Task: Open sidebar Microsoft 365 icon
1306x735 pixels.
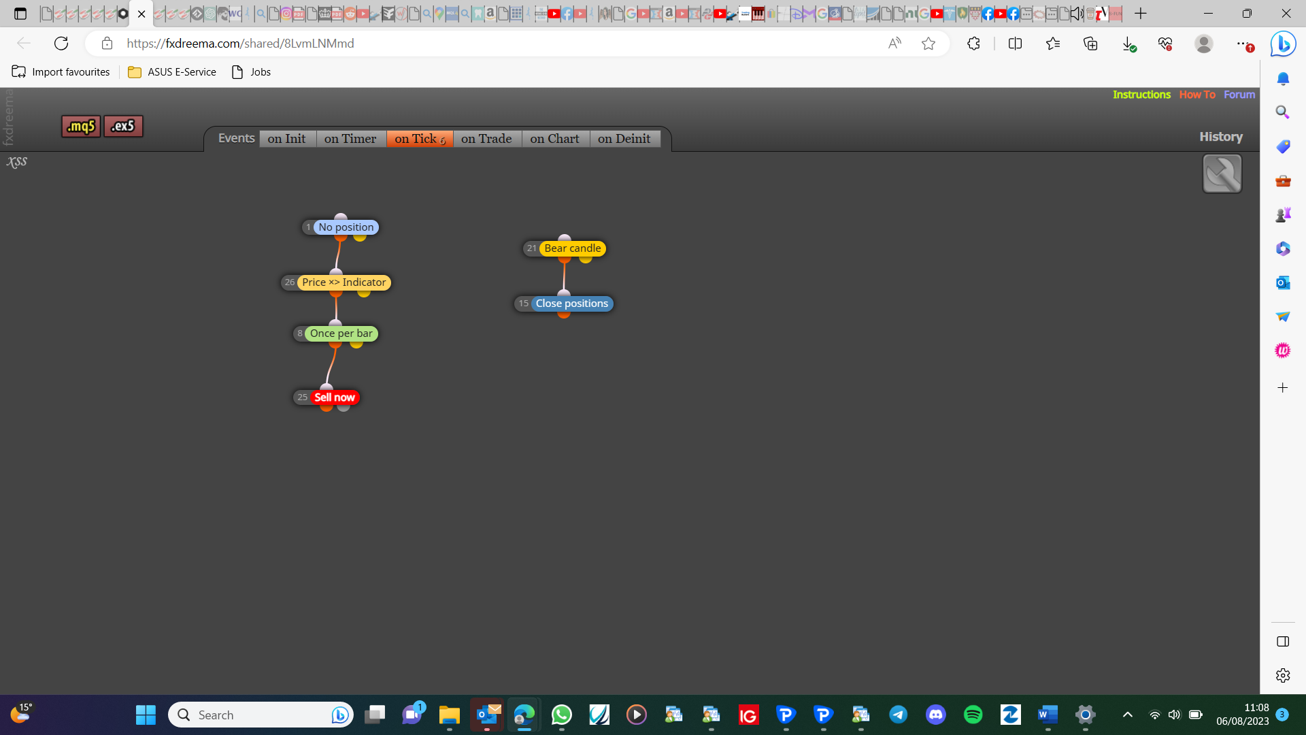Action: [1283, 248]
